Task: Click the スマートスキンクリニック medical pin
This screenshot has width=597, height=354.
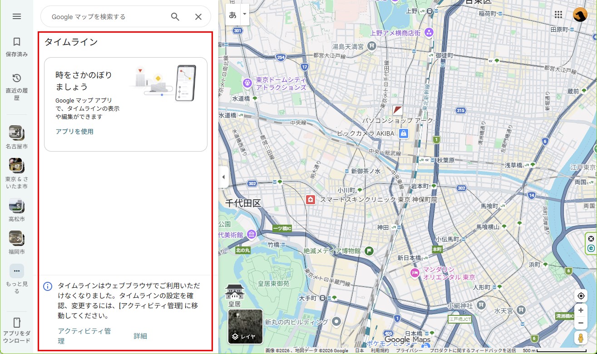Action: tap(311, 199)
